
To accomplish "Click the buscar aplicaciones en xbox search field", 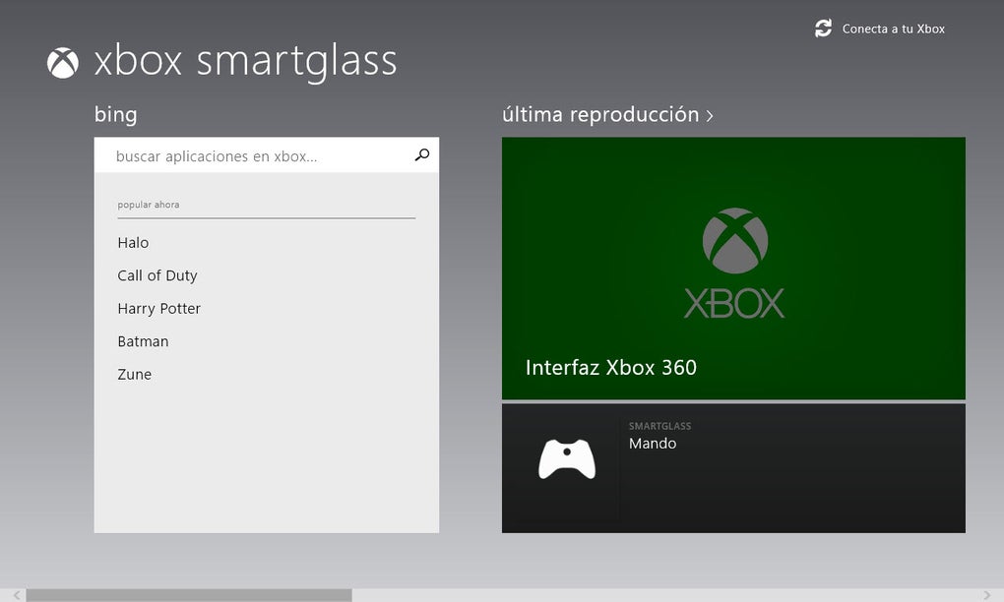I will [x=267, y=155].
